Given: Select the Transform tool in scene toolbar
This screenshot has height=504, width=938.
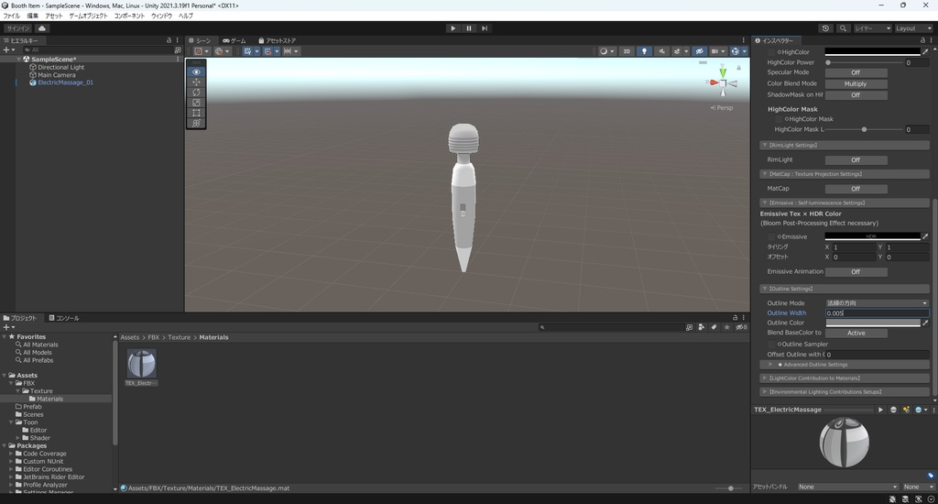Looking at the screenshot, I should coord(196,123).
